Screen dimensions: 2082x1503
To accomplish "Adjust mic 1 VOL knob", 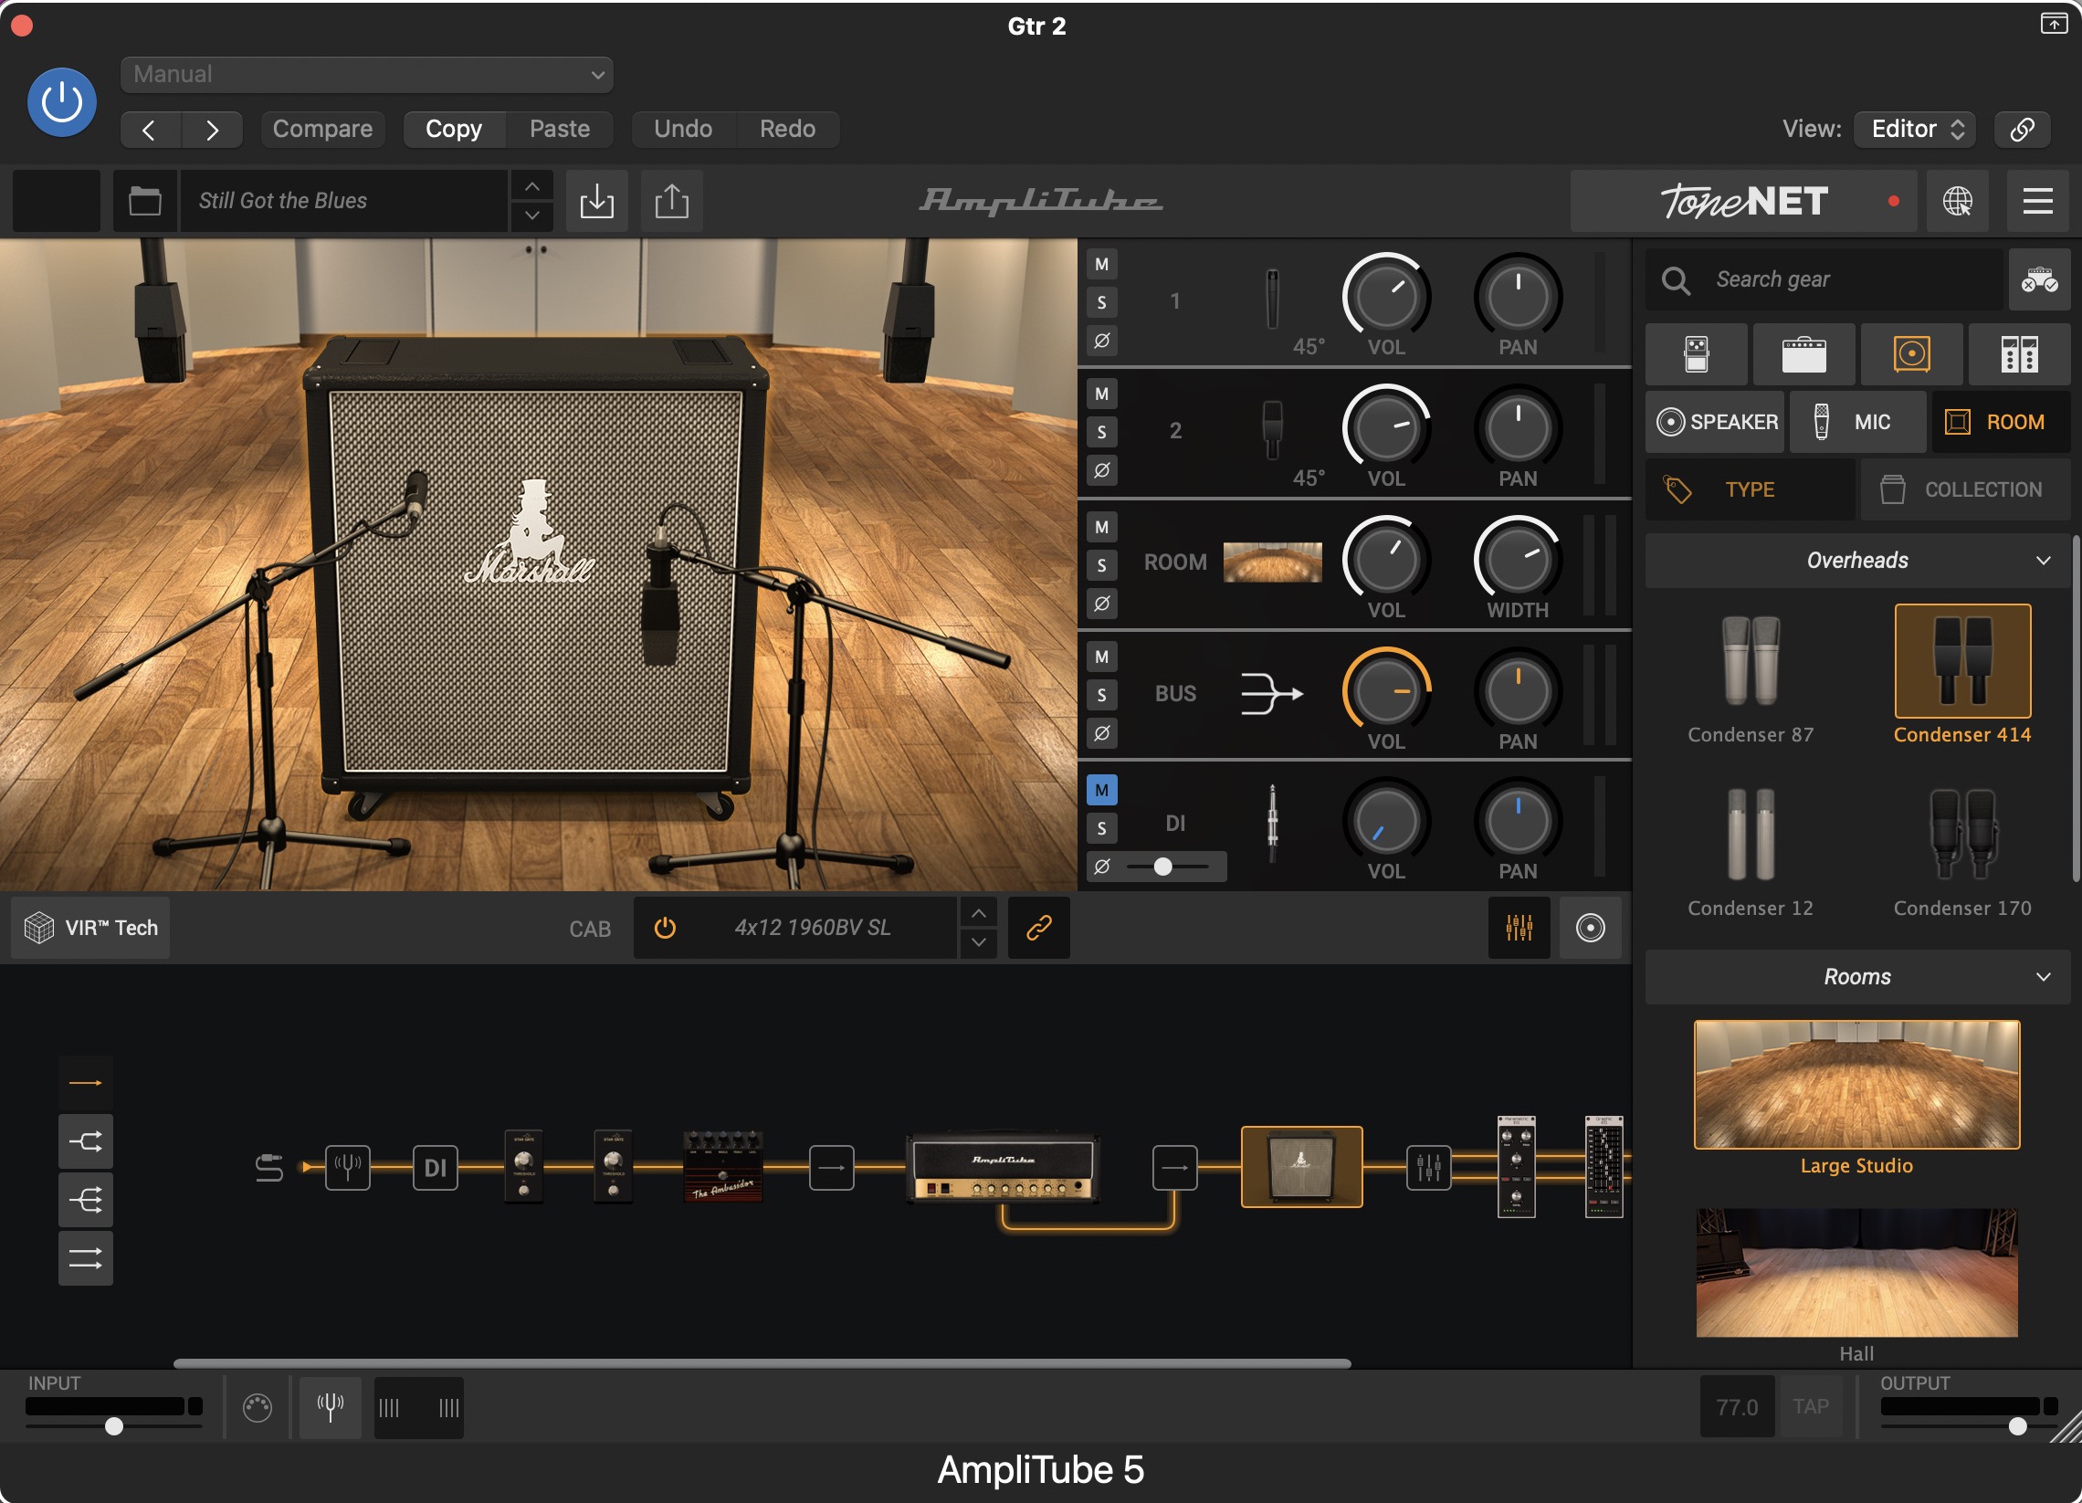I will pyautogui.click(x=1385, y=296).
